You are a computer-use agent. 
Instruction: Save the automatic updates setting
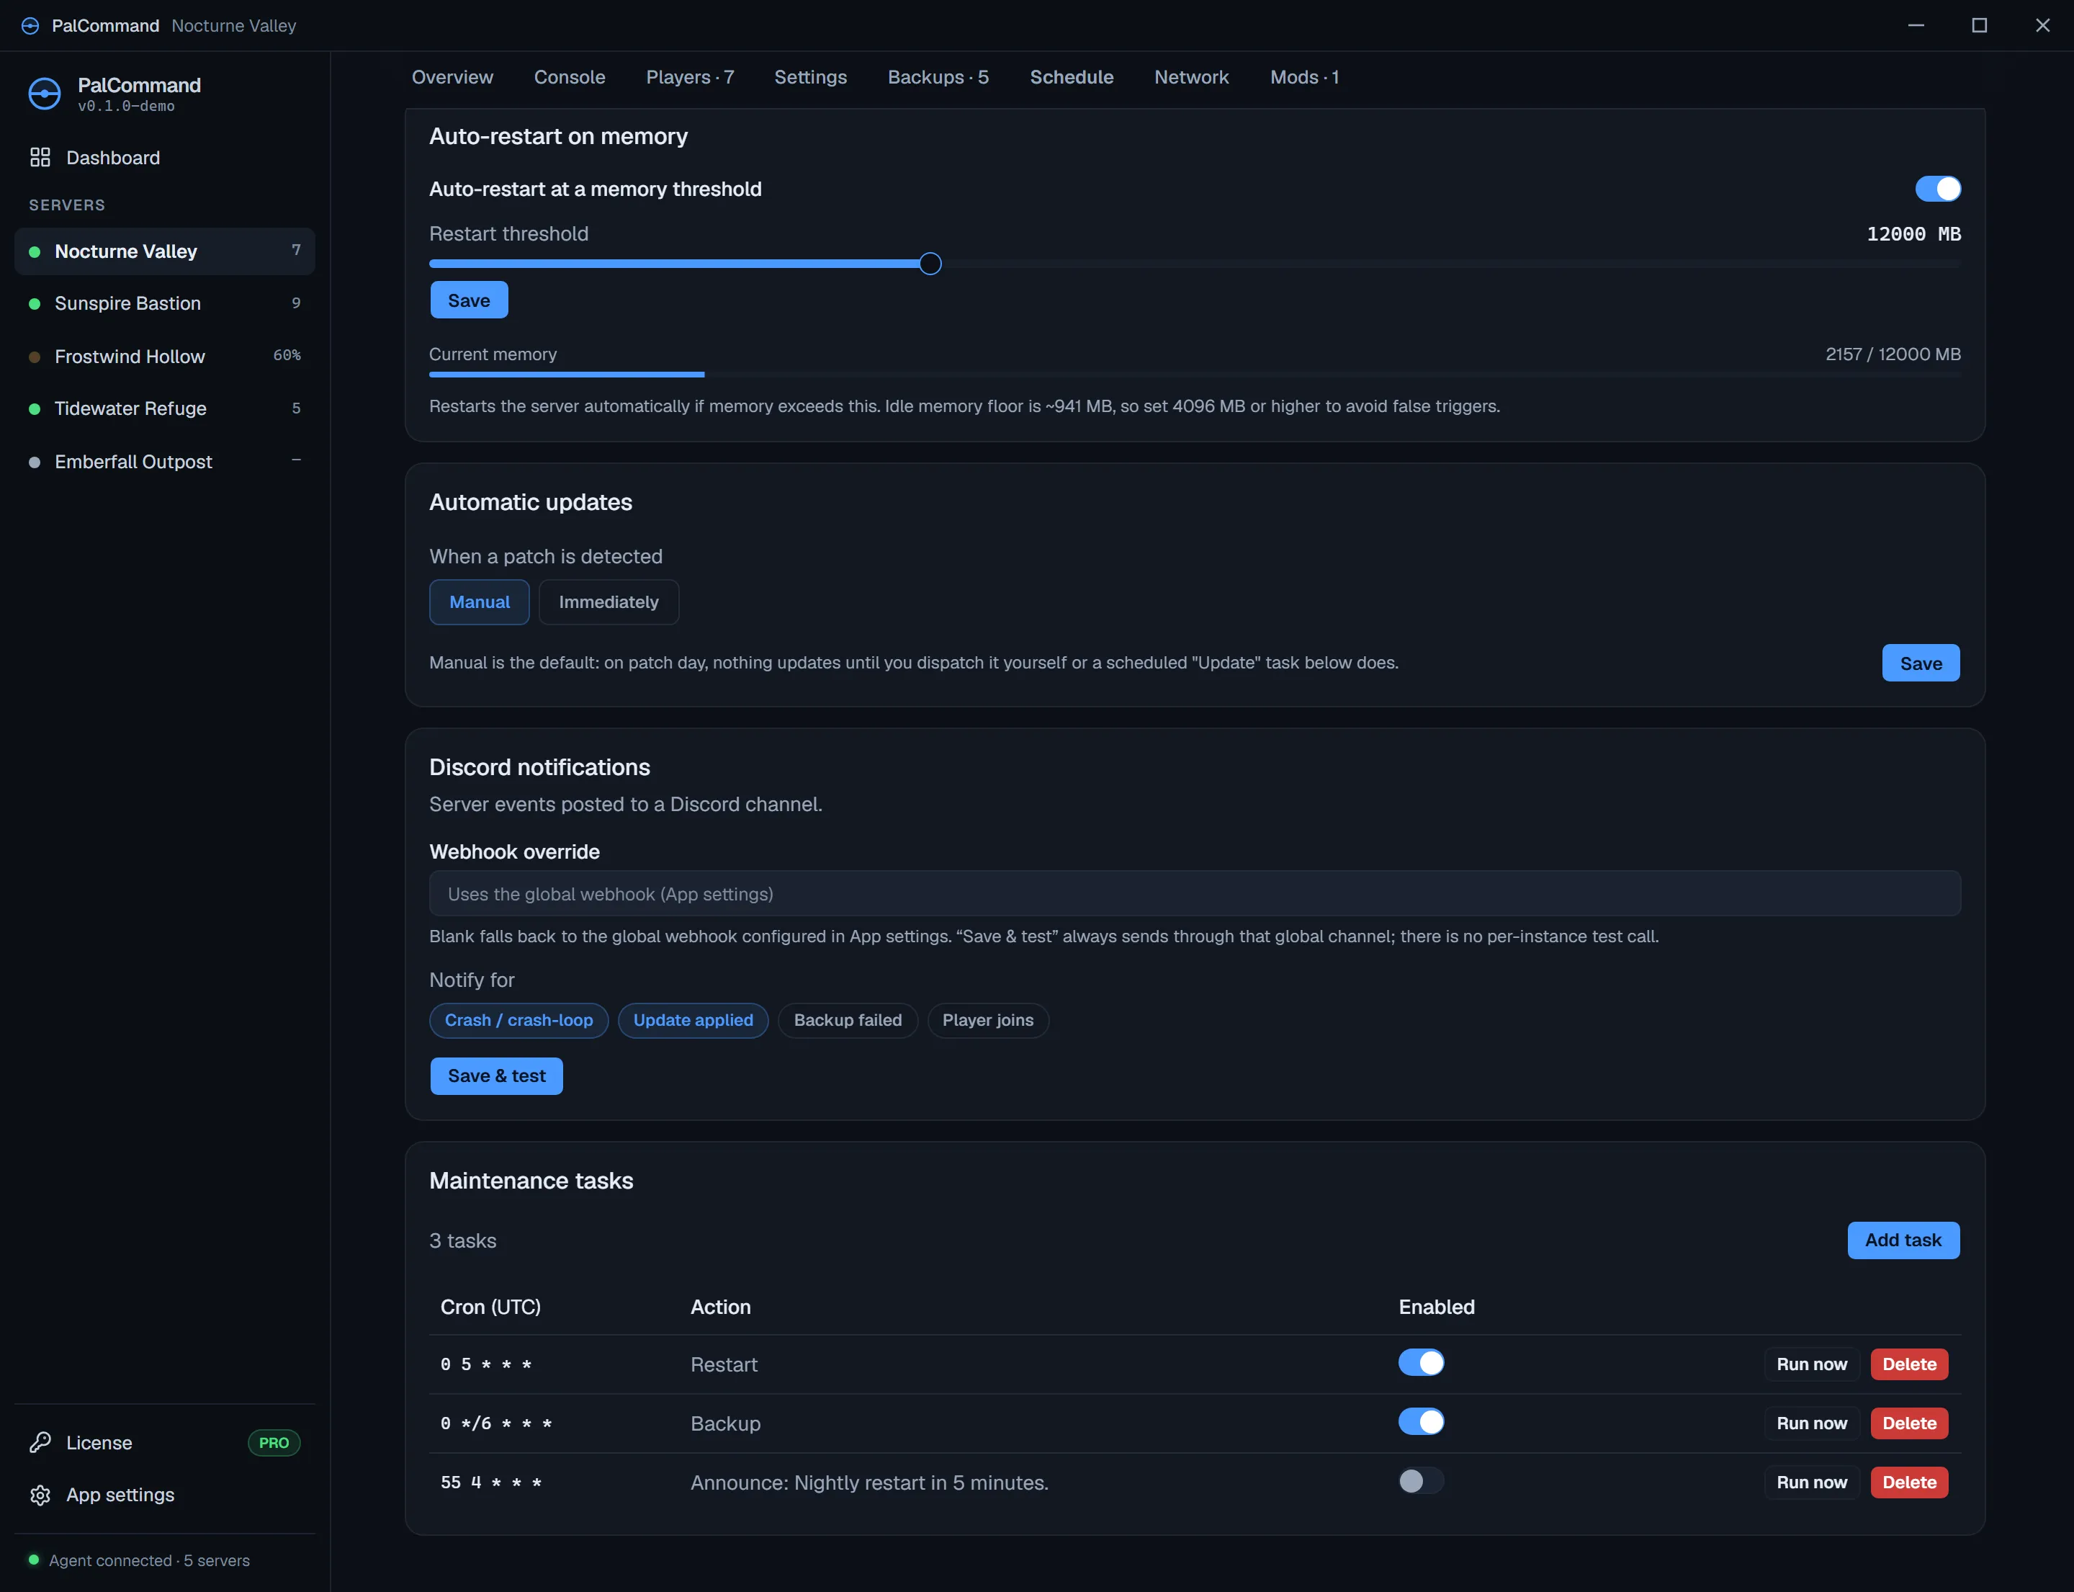pyautogui.click(x=1921, y=663)
